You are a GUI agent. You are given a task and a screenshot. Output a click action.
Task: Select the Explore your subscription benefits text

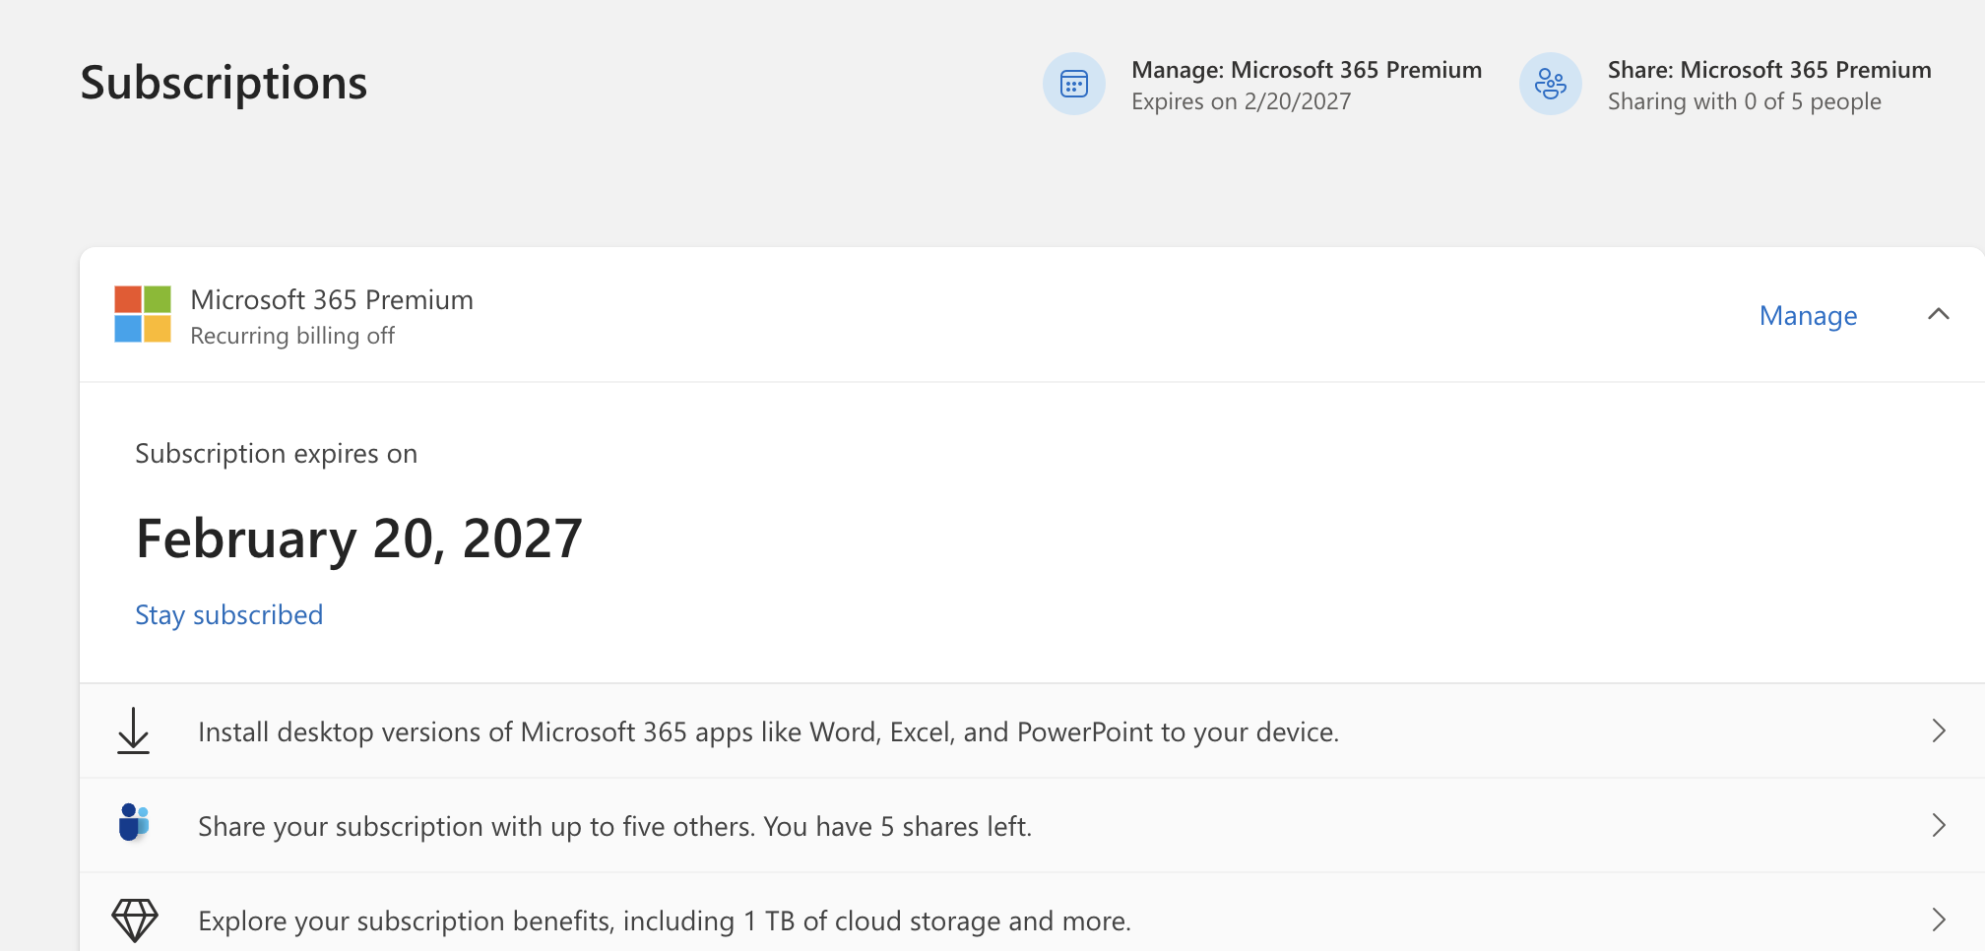click(664, 921)
